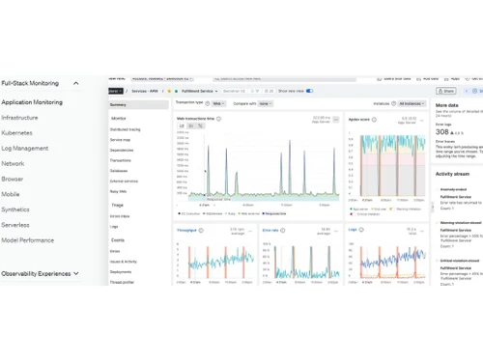
Task: Open Application Monitoring in left menu
Action: click(x=32, y=102)
